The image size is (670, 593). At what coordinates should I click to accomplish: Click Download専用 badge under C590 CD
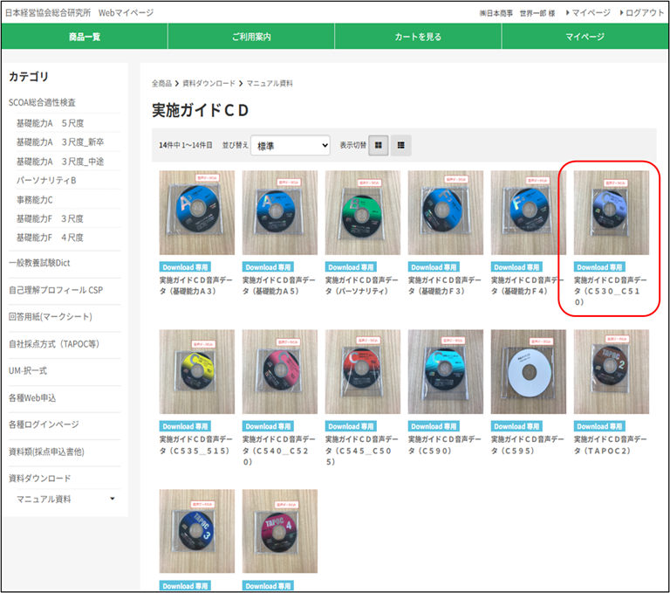(x=433, y=426)
